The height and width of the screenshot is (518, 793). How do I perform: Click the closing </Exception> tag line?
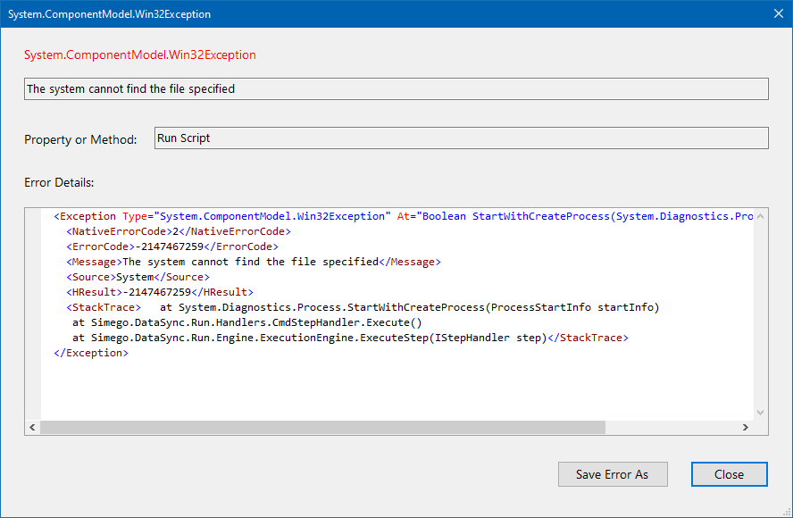pyautogui.click(x=91, y=353)
